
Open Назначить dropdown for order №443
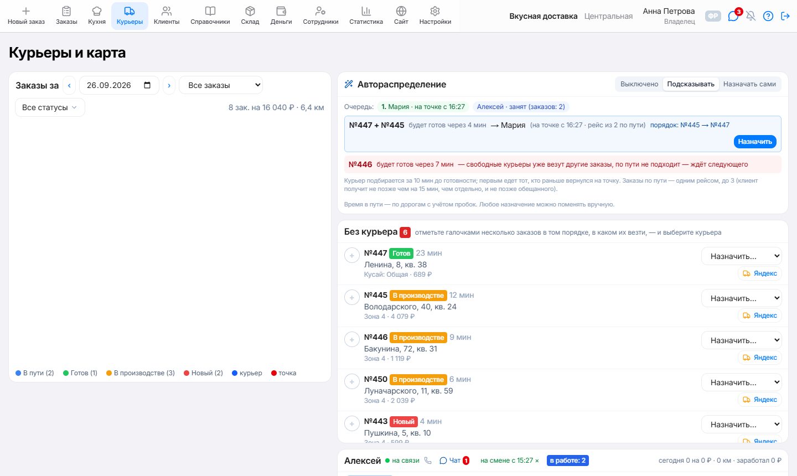(x=742, y=425)
